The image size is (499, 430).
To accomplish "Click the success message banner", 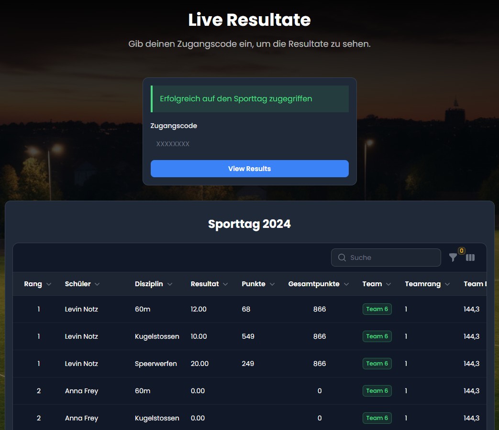I will coord(249,99).
